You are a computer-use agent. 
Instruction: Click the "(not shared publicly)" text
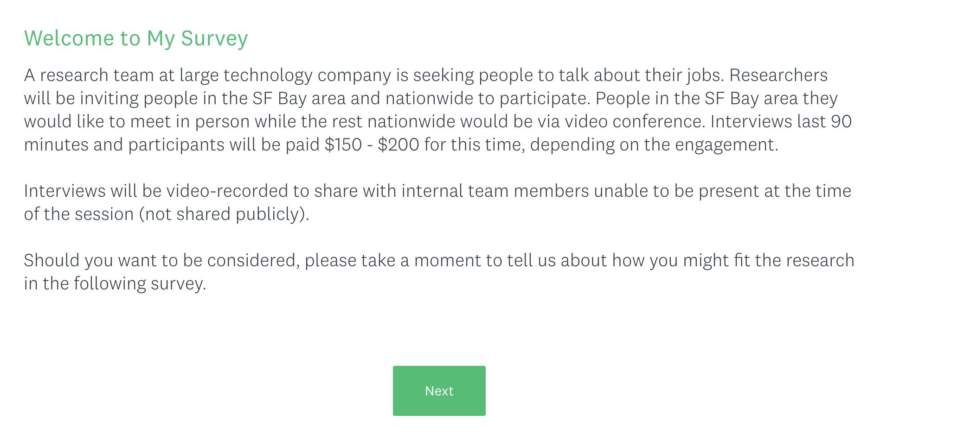(x=224, y=214)
